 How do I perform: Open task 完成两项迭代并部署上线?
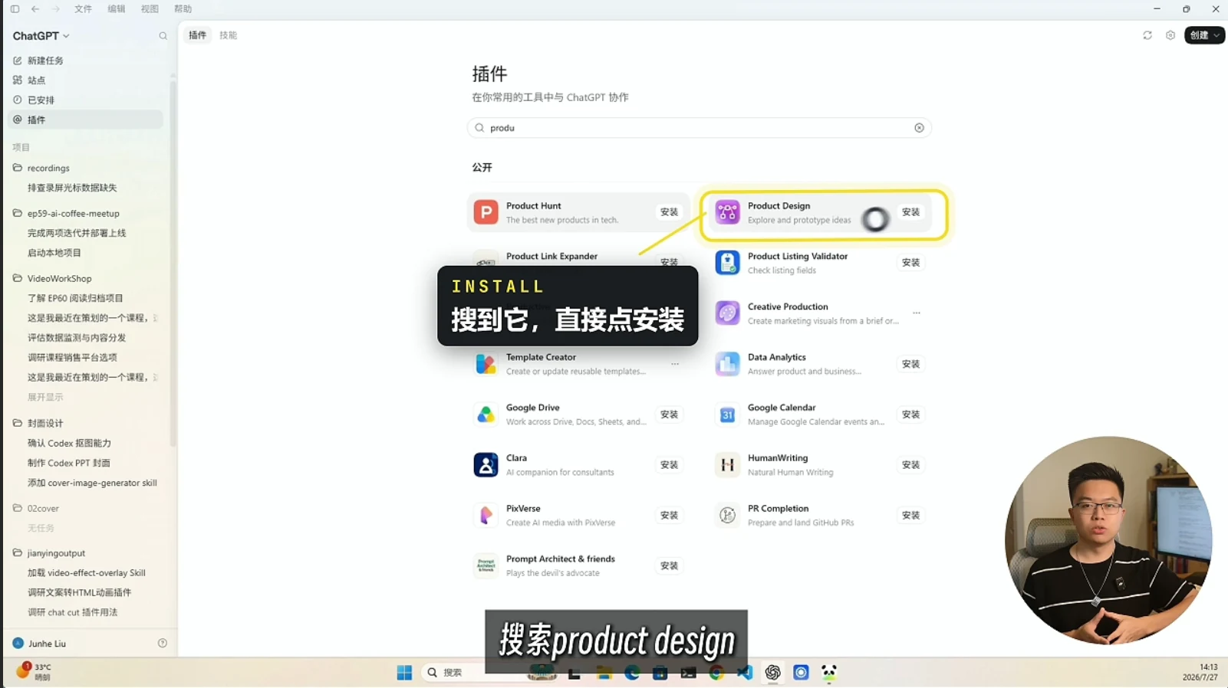point(77,233)
